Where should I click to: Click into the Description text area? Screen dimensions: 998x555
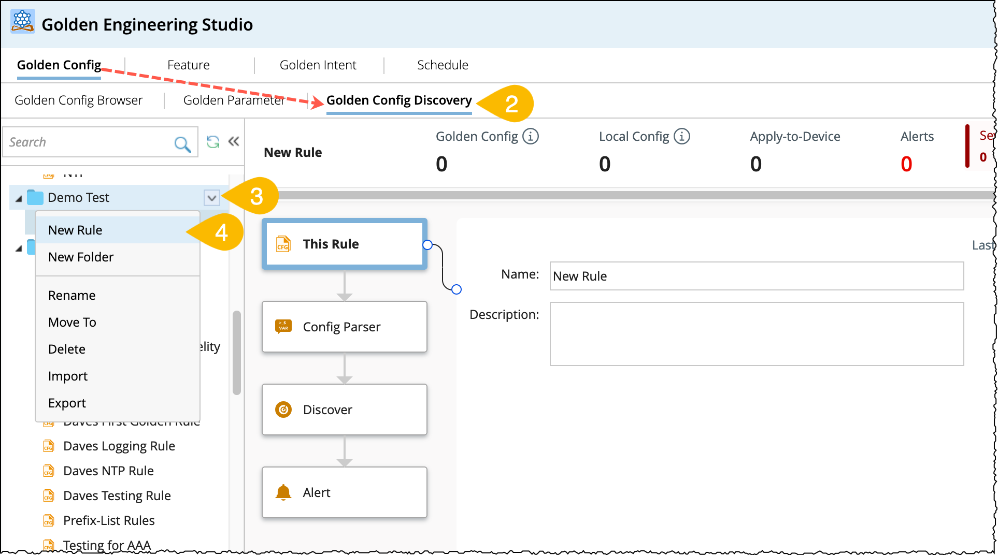click(756, 334)
